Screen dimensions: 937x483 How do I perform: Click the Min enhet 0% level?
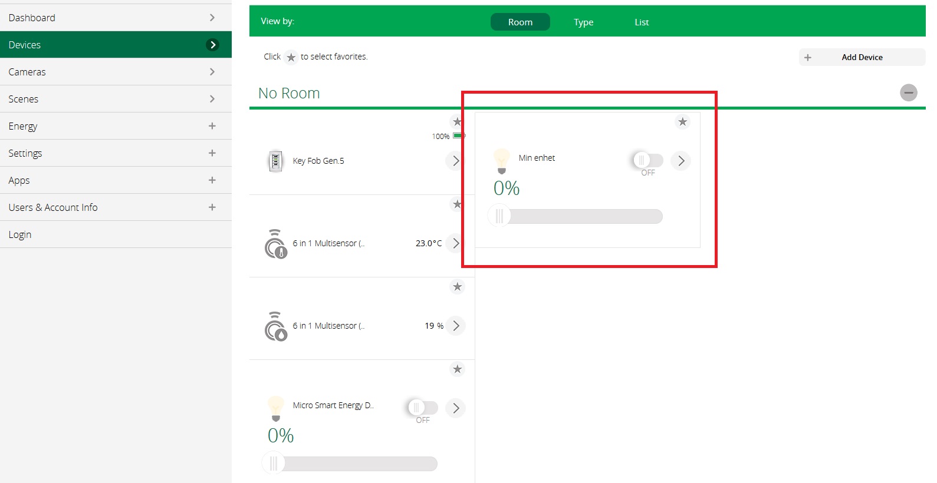(x=507, y=188)
